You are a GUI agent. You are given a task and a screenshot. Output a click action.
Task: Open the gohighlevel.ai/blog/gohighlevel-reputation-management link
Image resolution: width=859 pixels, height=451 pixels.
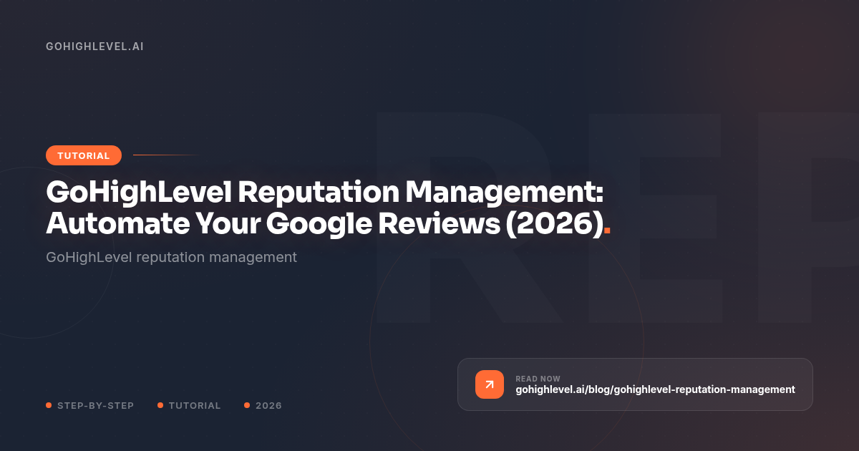click(655, 390)
